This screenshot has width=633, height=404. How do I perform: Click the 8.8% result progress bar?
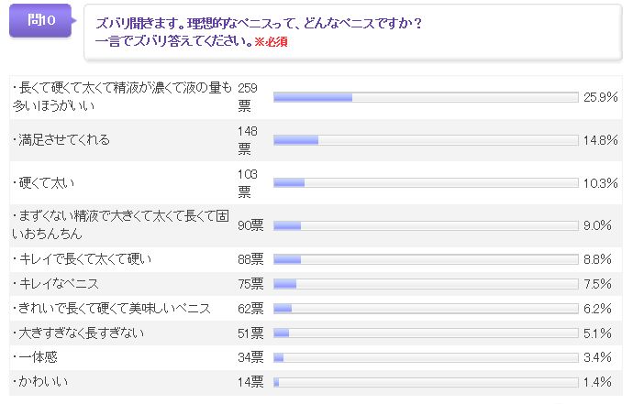point(426,259)
